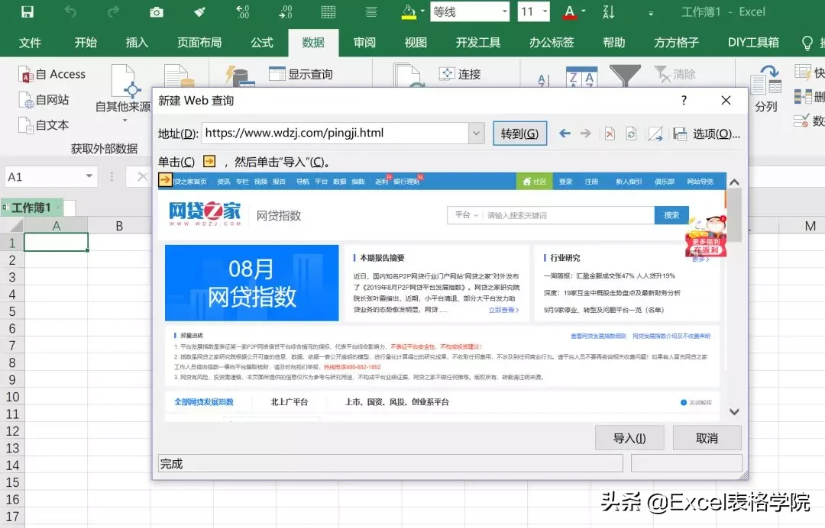This screenshot has height=528, width=825.
Task: Click the Tell Me lightbulb icon
Action: (x=807, y=43)
